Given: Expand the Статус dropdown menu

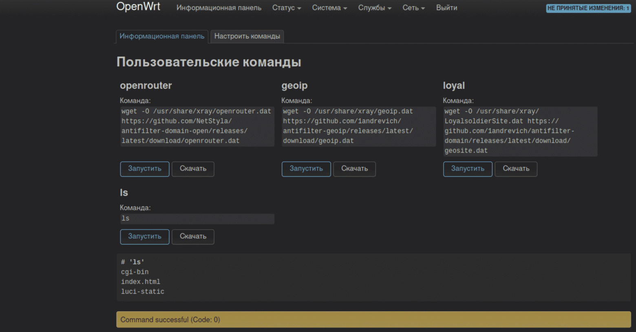Looking at the screenshot, I should [286, 8].
